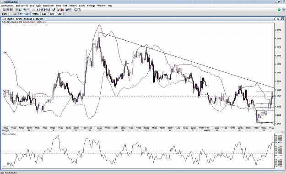Open the Instruments menu
The image size is (286, 174).
tap(22, 5)
